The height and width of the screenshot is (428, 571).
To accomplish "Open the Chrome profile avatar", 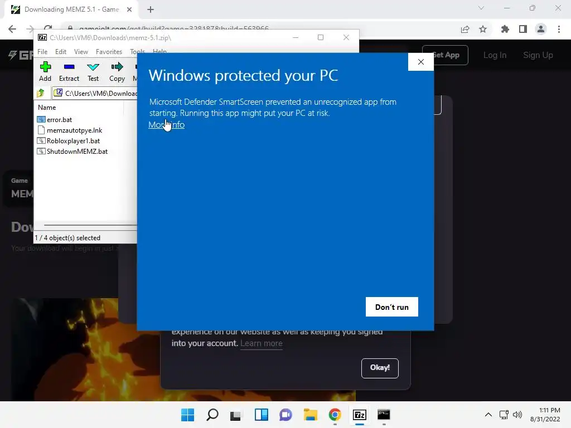I will 541,29.
